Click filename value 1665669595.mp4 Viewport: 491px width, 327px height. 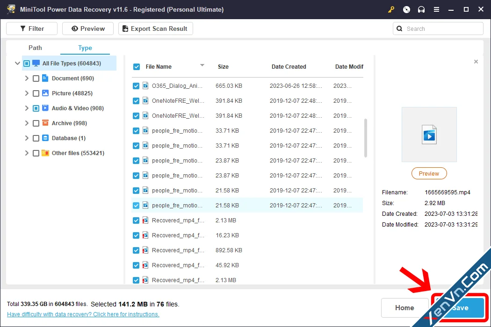[x=447, y=192]
